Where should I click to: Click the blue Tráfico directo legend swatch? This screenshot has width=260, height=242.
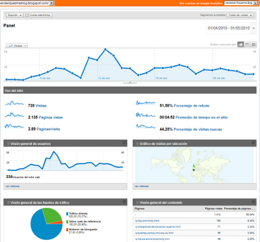[67, 214]
